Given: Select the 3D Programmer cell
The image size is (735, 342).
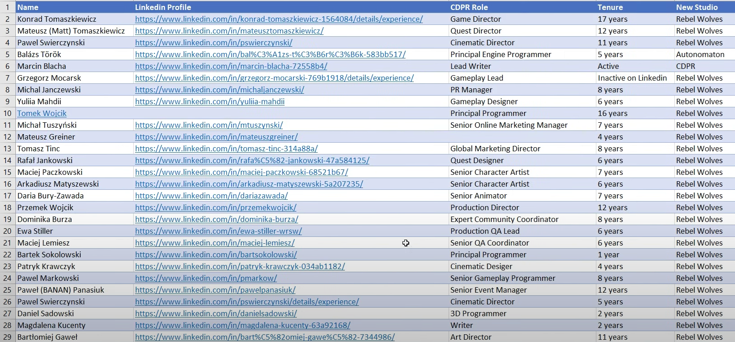Looking at the screenshot, I should coord(522,313).
